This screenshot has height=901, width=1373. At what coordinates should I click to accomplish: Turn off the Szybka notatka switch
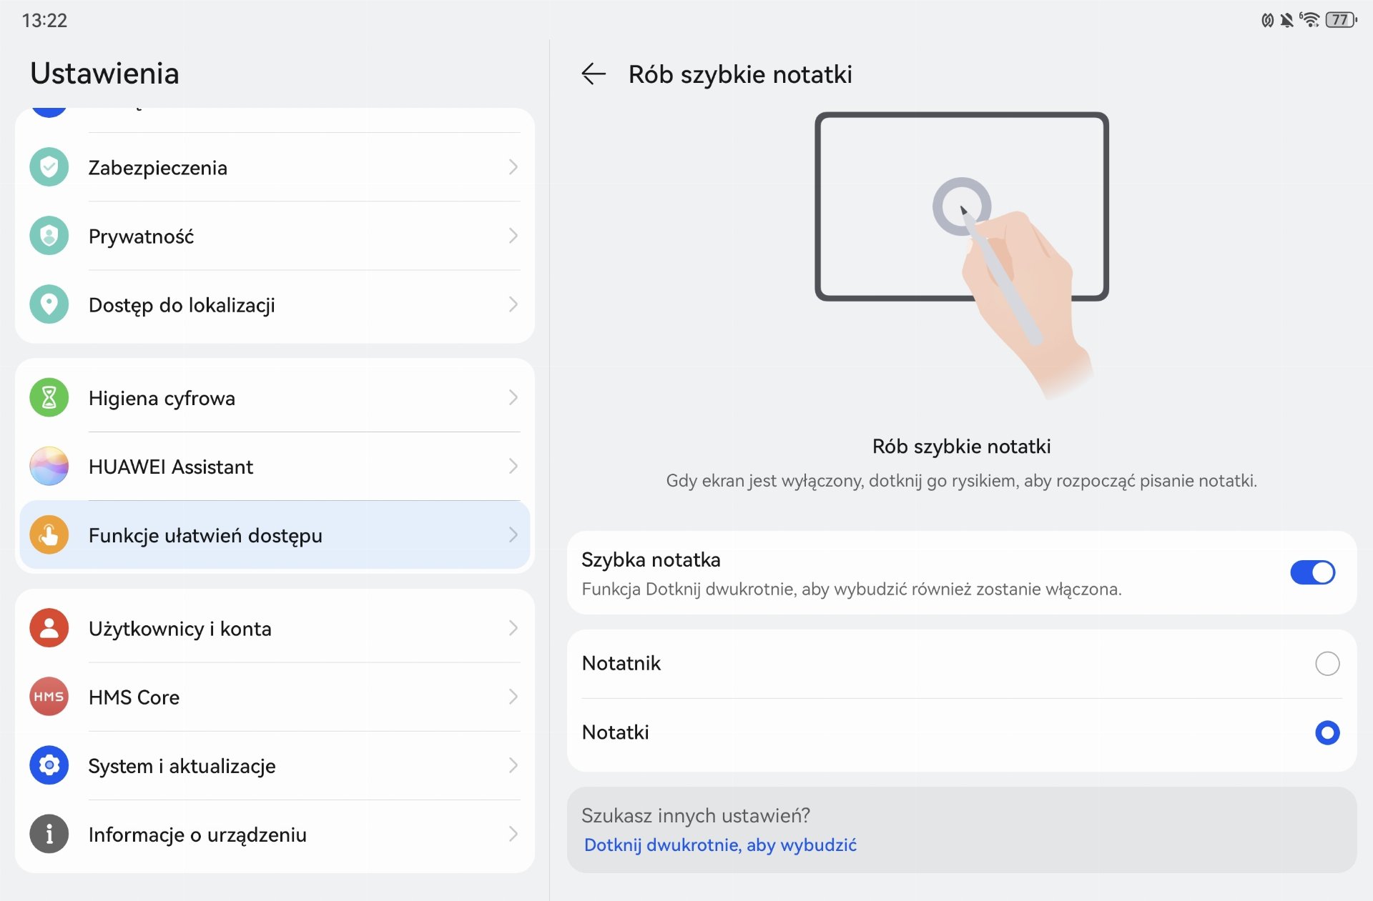tap(1312, 572)
